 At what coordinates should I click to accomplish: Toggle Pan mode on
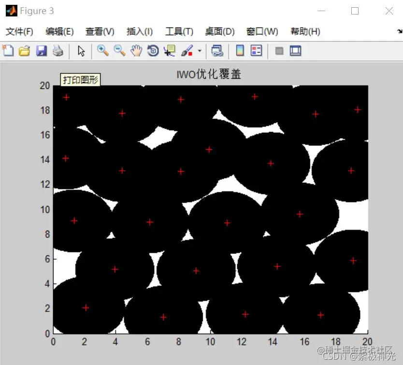point(137,51)
